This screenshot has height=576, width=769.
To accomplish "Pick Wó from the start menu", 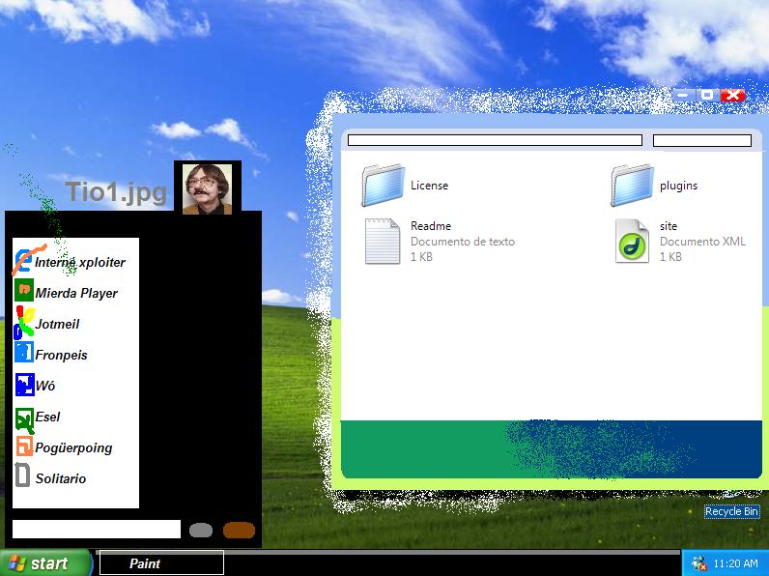I will [x=45, y=386].
